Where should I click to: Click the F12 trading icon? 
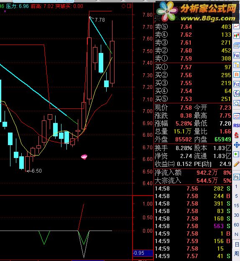tap(236, 84)
